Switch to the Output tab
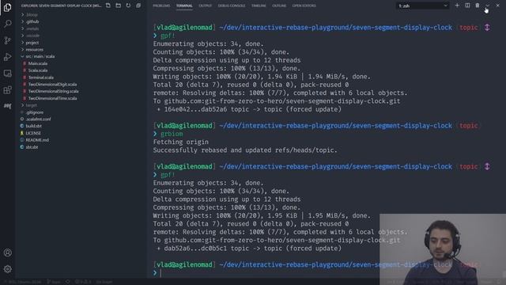Screen dimensions: 506x285 pos(206,6)
